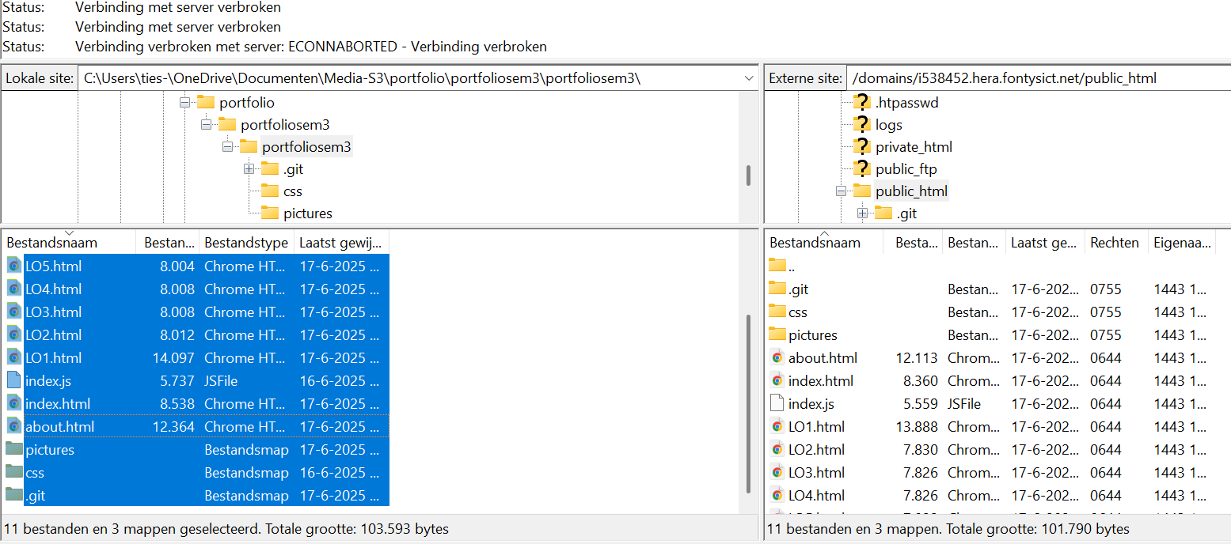1231x544 pixels.
Task: Sort local files by Bestandstype column
Action: (x=245, y=243)
